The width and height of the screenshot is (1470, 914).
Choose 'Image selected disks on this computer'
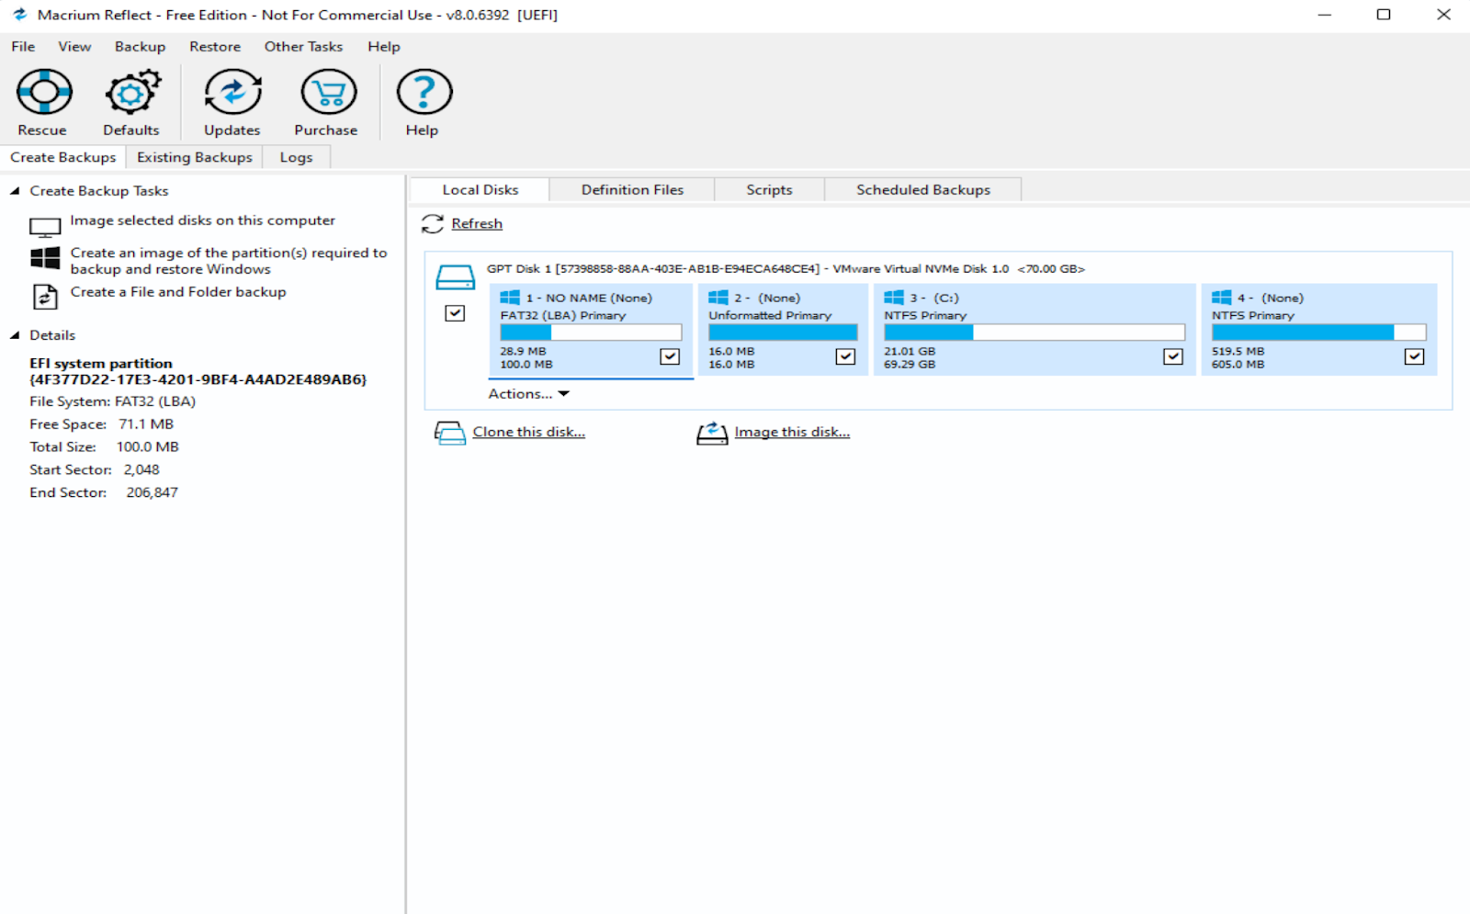(203, 220)
